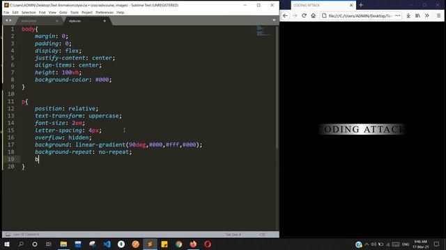
Task: Open Firefox library icon
Action: pyautogui.click(x=417, y=16)
